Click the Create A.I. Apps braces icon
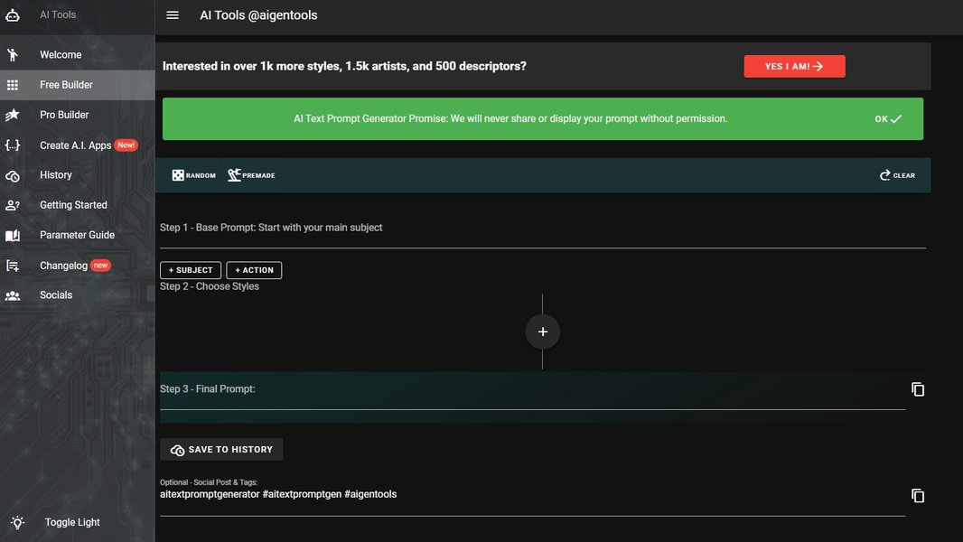Viewport: 963px width, 542px height. [x=13, y=145]
